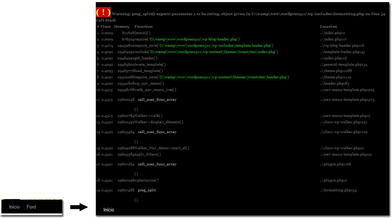This screenshot has height=218, width=392.
Task: Select the get_header() function row
Action: click(146, 58)
